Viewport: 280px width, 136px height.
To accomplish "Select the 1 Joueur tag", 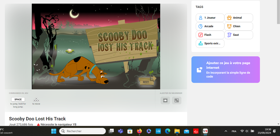I will click(x=210, y=18).
